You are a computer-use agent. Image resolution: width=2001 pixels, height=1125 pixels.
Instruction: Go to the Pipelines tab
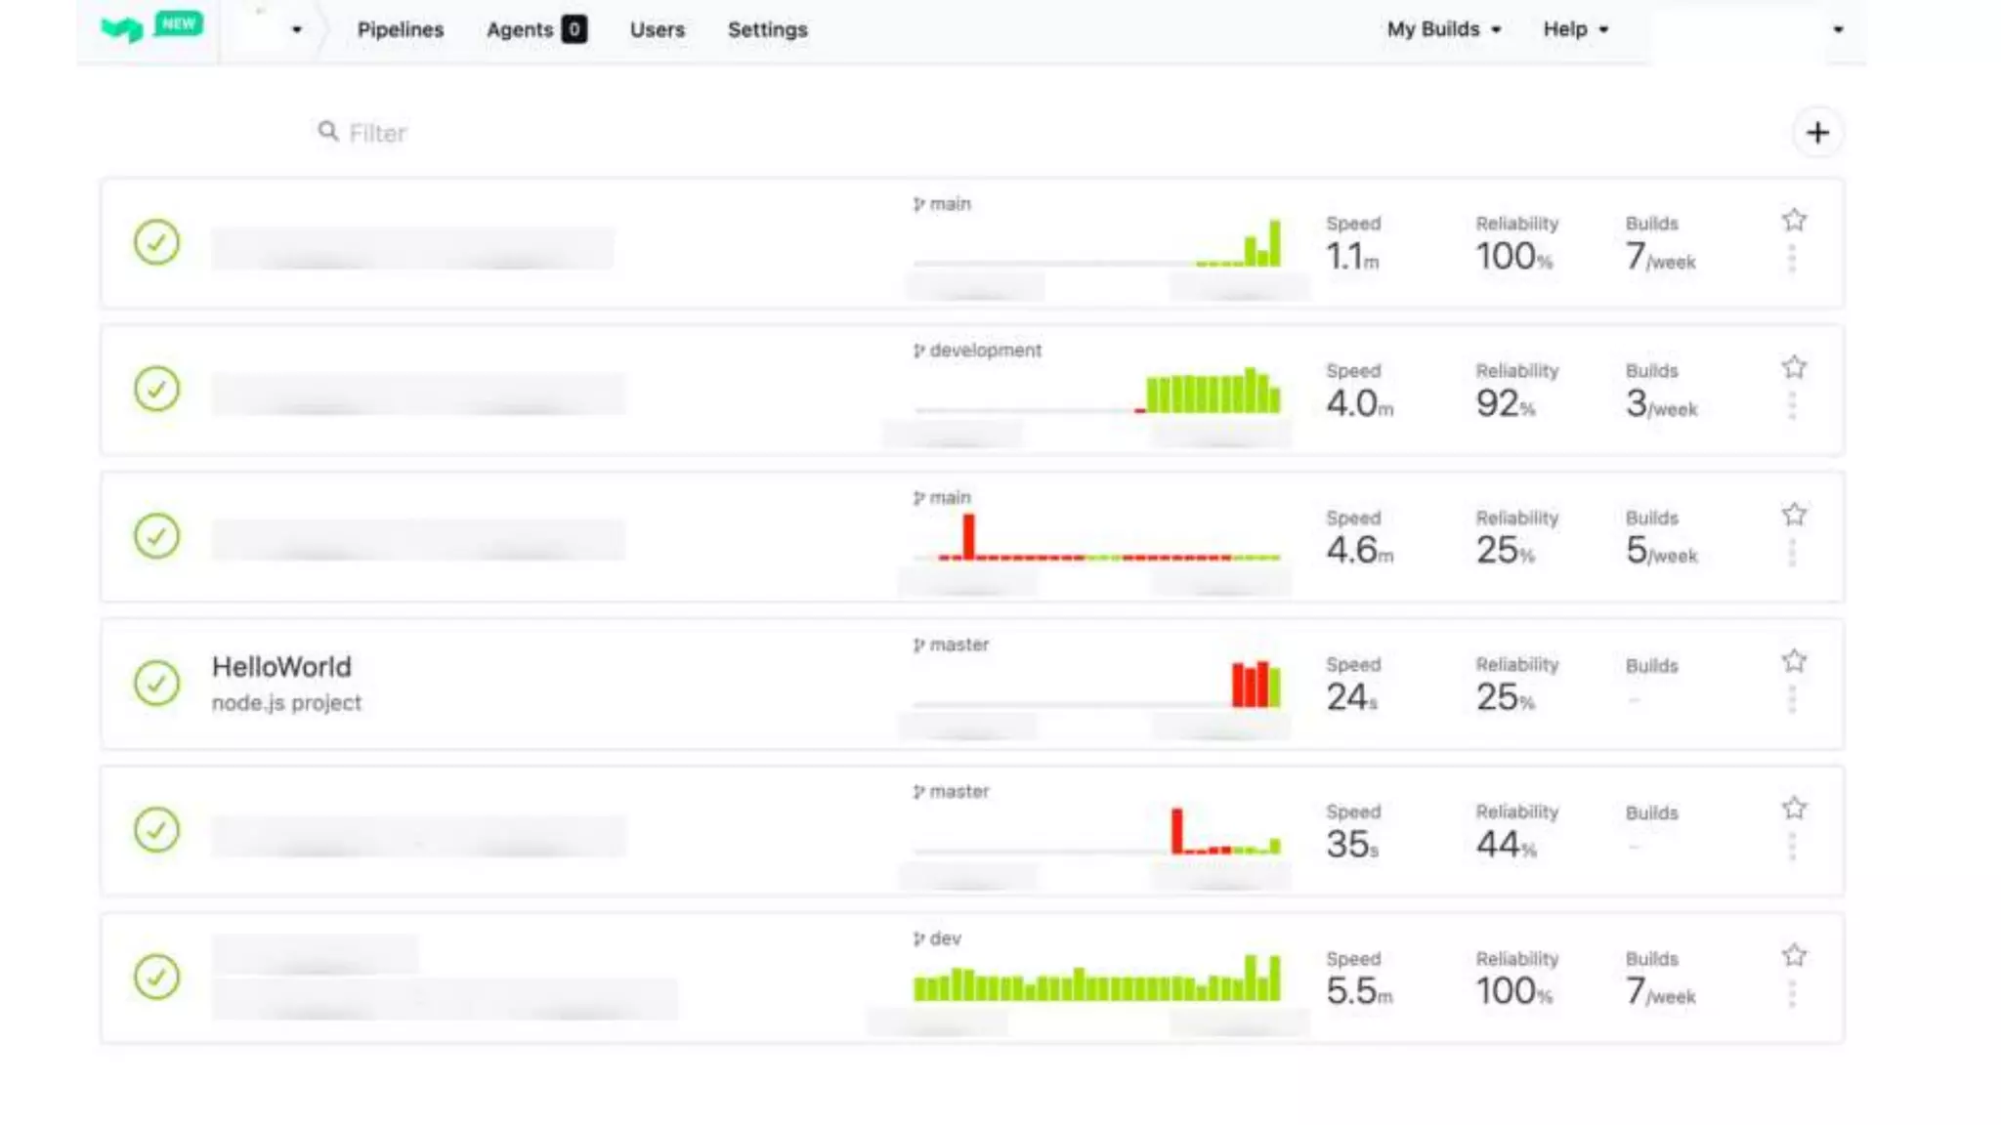(401, 29)
